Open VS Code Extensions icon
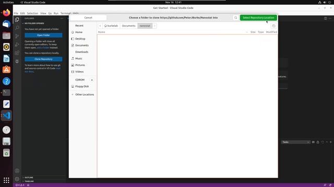The image size is (334, 187). pyautogui.click(x=17, y=53)
